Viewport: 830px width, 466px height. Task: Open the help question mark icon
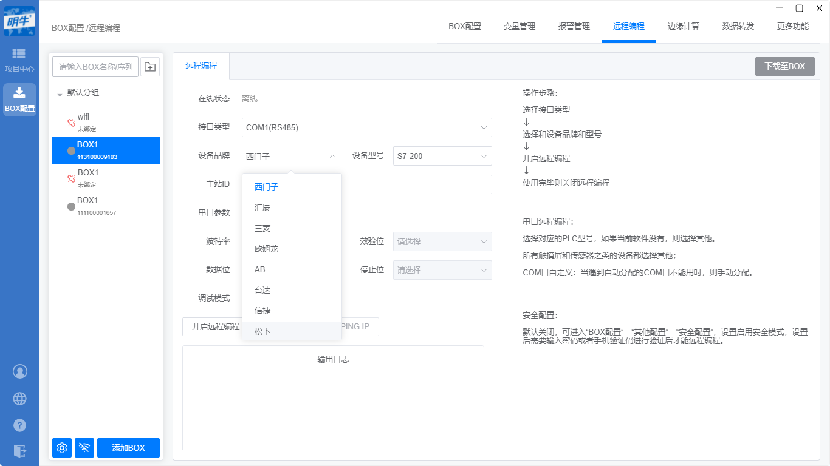click(x=20, y=425)
